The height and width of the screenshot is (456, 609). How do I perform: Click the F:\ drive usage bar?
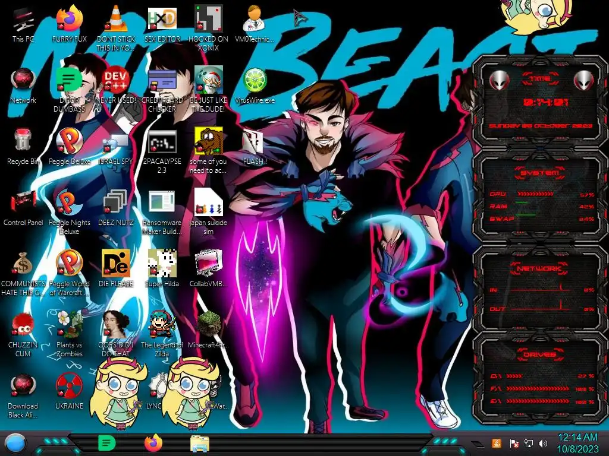click(x=538, y=388)
